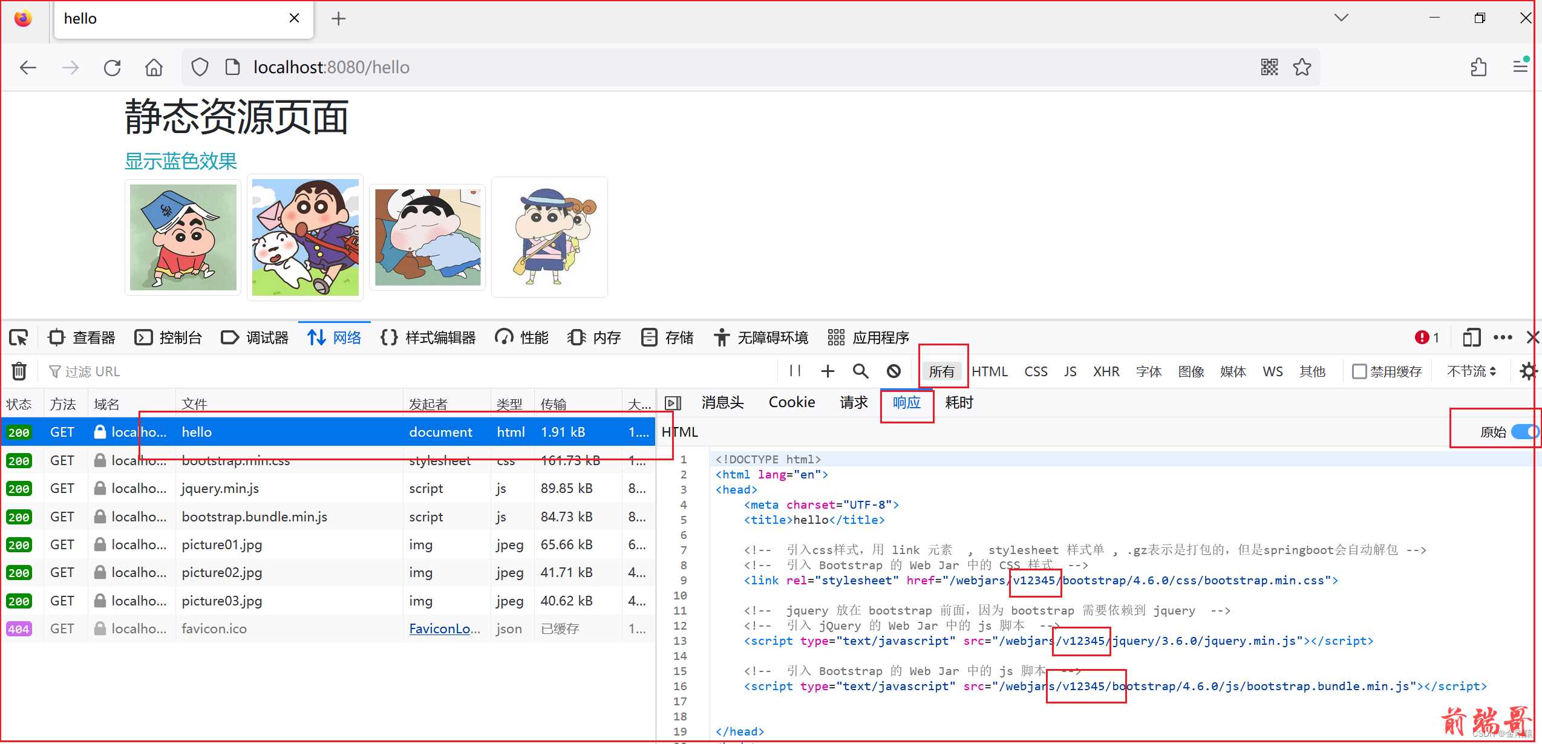Open the 请求 details tab
Screen dimensions: 1542x744
pyautogui.click(x=854, y=403)
